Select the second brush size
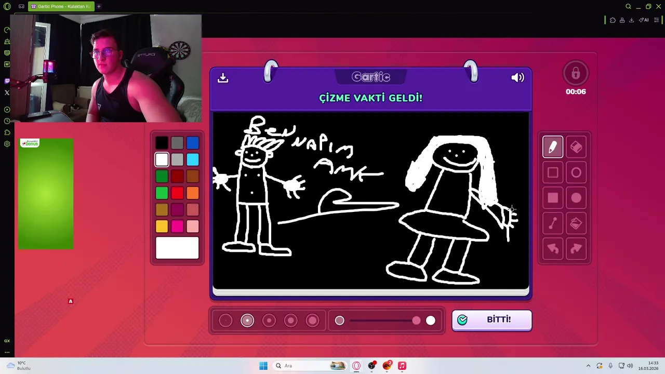This screenshot has height=374, width=665. (x=247, y=320)
